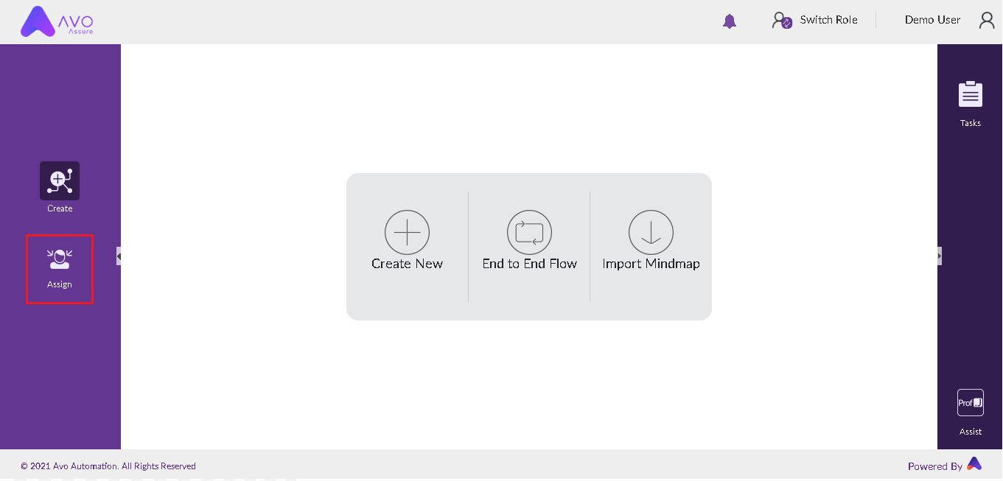Click the Import Mindmap download arrow icon
Screen dimensions: 1003x481
tap(651, 233)
